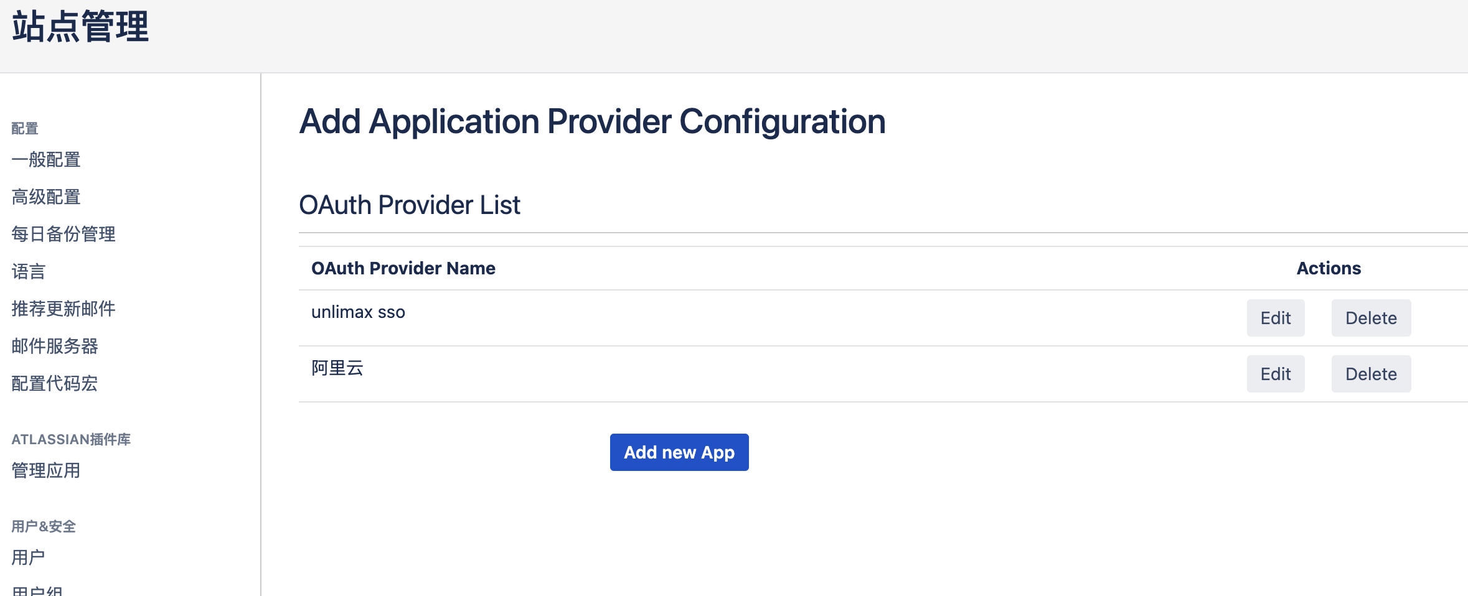This screenshot has height=596, width=1468.
Task: Go to 高级配置 settings
Action: pos(46,197)
